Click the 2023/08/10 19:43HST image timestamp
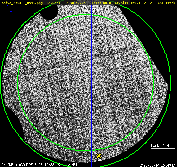Image resolution: width=177 pixels, height=167 pixels. point(158,165)
